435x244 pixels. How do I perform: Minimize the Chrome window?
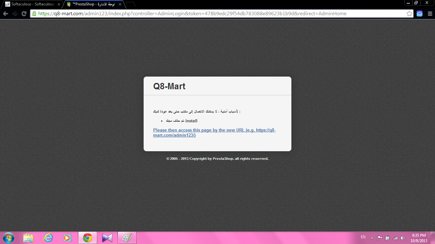tap(408, 3)
